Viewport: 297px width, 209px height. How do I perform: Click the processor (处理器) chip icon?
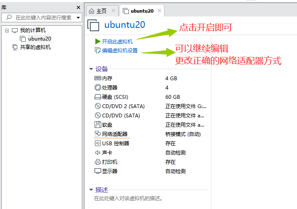click(x=98, y=87)
